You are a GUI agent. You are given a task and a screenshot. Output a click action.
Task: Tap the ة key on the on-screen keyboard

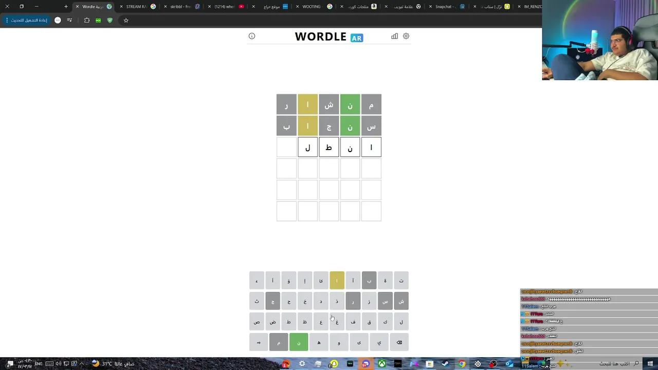[x=385, y=281]
